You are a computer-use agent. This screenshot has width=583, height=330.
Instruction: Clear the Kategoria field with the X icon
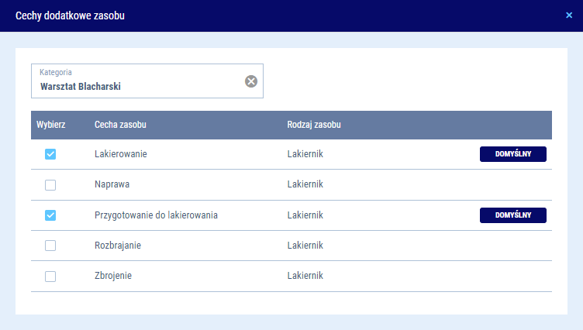coord(251,81)
